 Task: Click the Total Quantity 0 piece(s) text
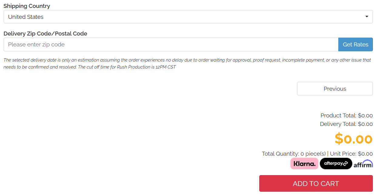(x=293, y=154)
